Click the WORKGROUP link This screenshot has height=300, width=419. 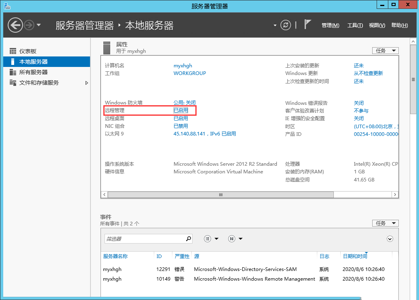coord(190,73)
